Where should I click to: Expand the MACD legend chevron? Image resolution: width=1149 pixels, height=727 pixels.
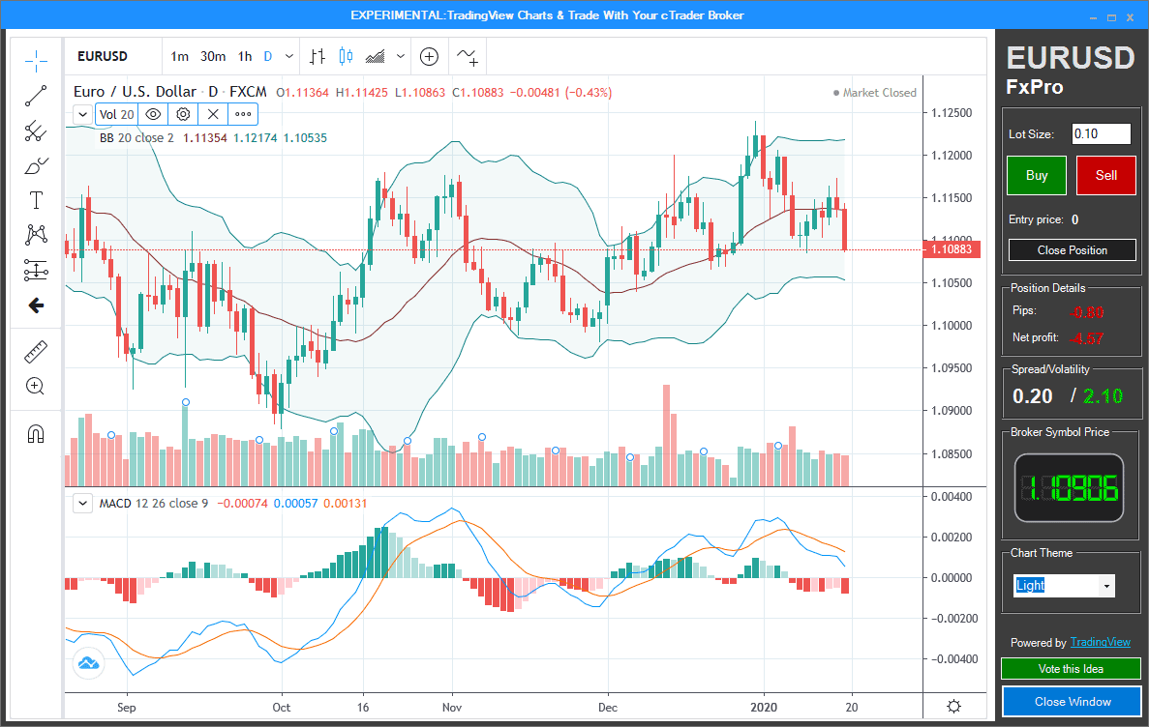coord(82,503)
